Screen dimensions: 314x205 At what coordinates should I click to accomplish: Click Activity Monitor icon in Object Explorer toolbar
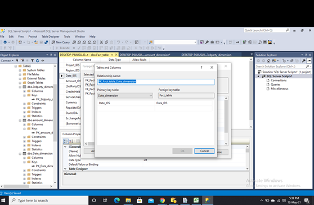[x=43, y=60]
